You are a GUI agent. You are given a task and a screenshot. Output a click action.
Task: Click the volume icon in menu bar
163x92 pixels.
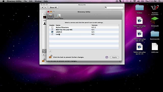[x=138, y=1]
